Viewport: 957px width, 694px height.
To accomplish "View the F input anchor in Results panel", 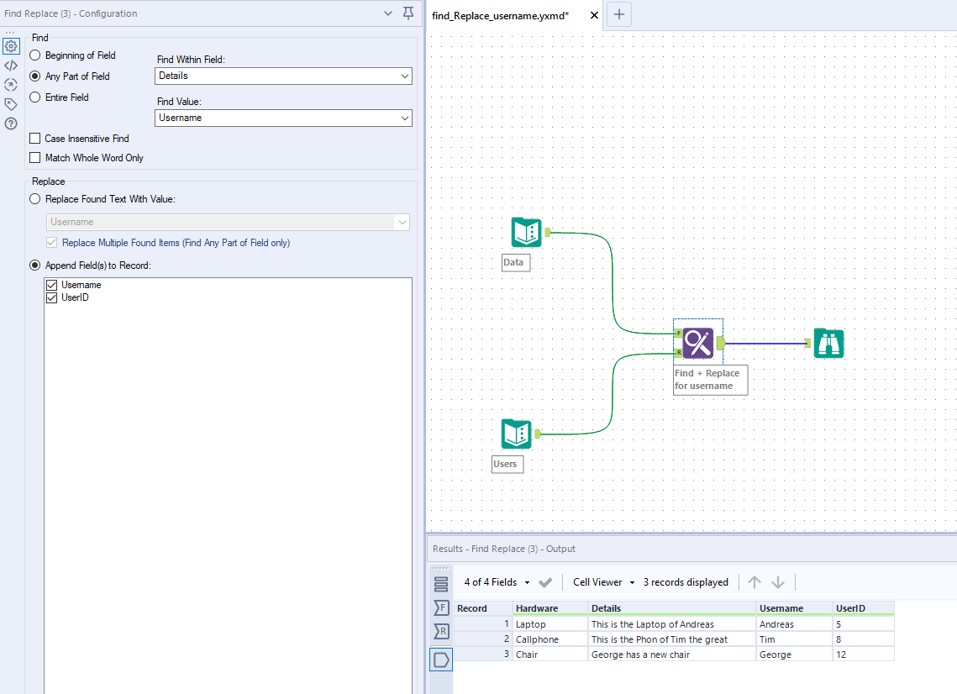I will point(441,607).
